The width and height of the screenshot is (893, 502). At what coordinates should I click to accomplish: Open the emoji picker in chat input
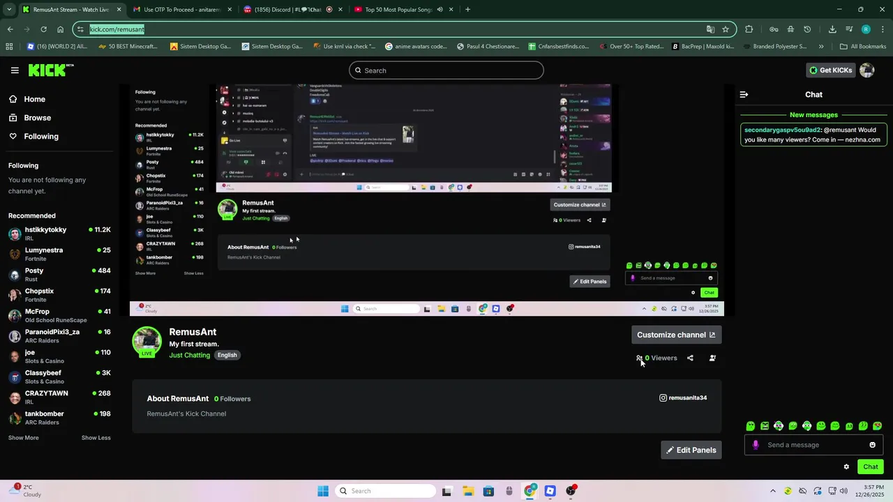(872, 445)
